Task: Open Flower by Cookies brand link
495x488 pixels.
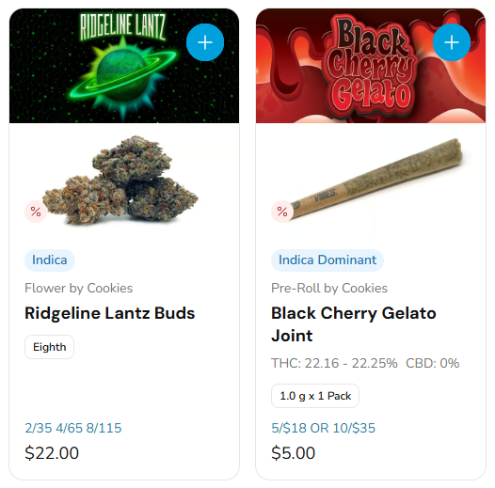Action: click(79, 289)
